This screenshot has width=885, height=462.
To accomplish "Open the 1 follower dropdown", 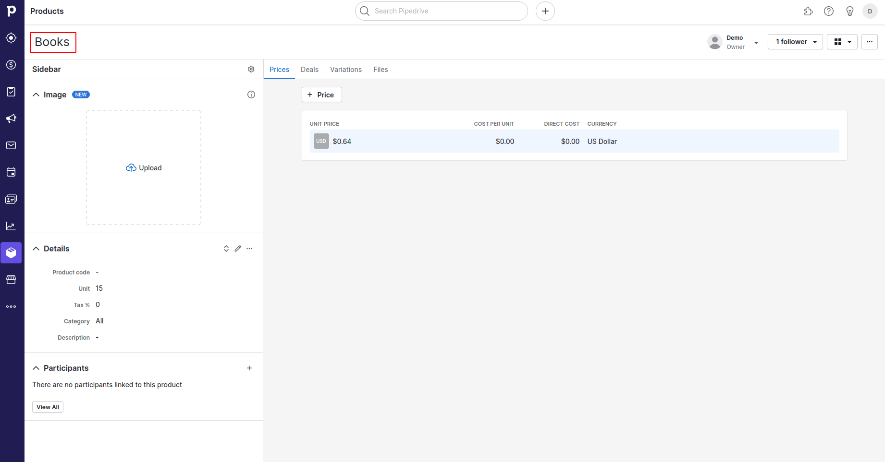I will (795, 42).
